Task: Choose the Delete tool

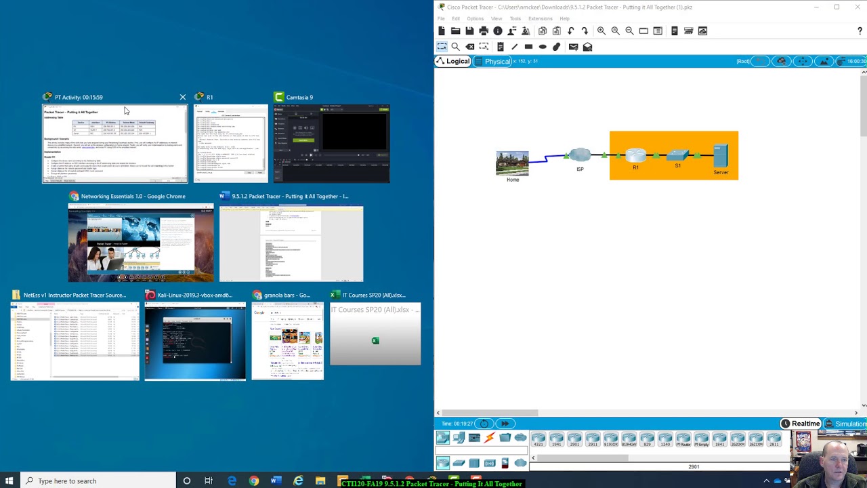Action: (470, 47)
